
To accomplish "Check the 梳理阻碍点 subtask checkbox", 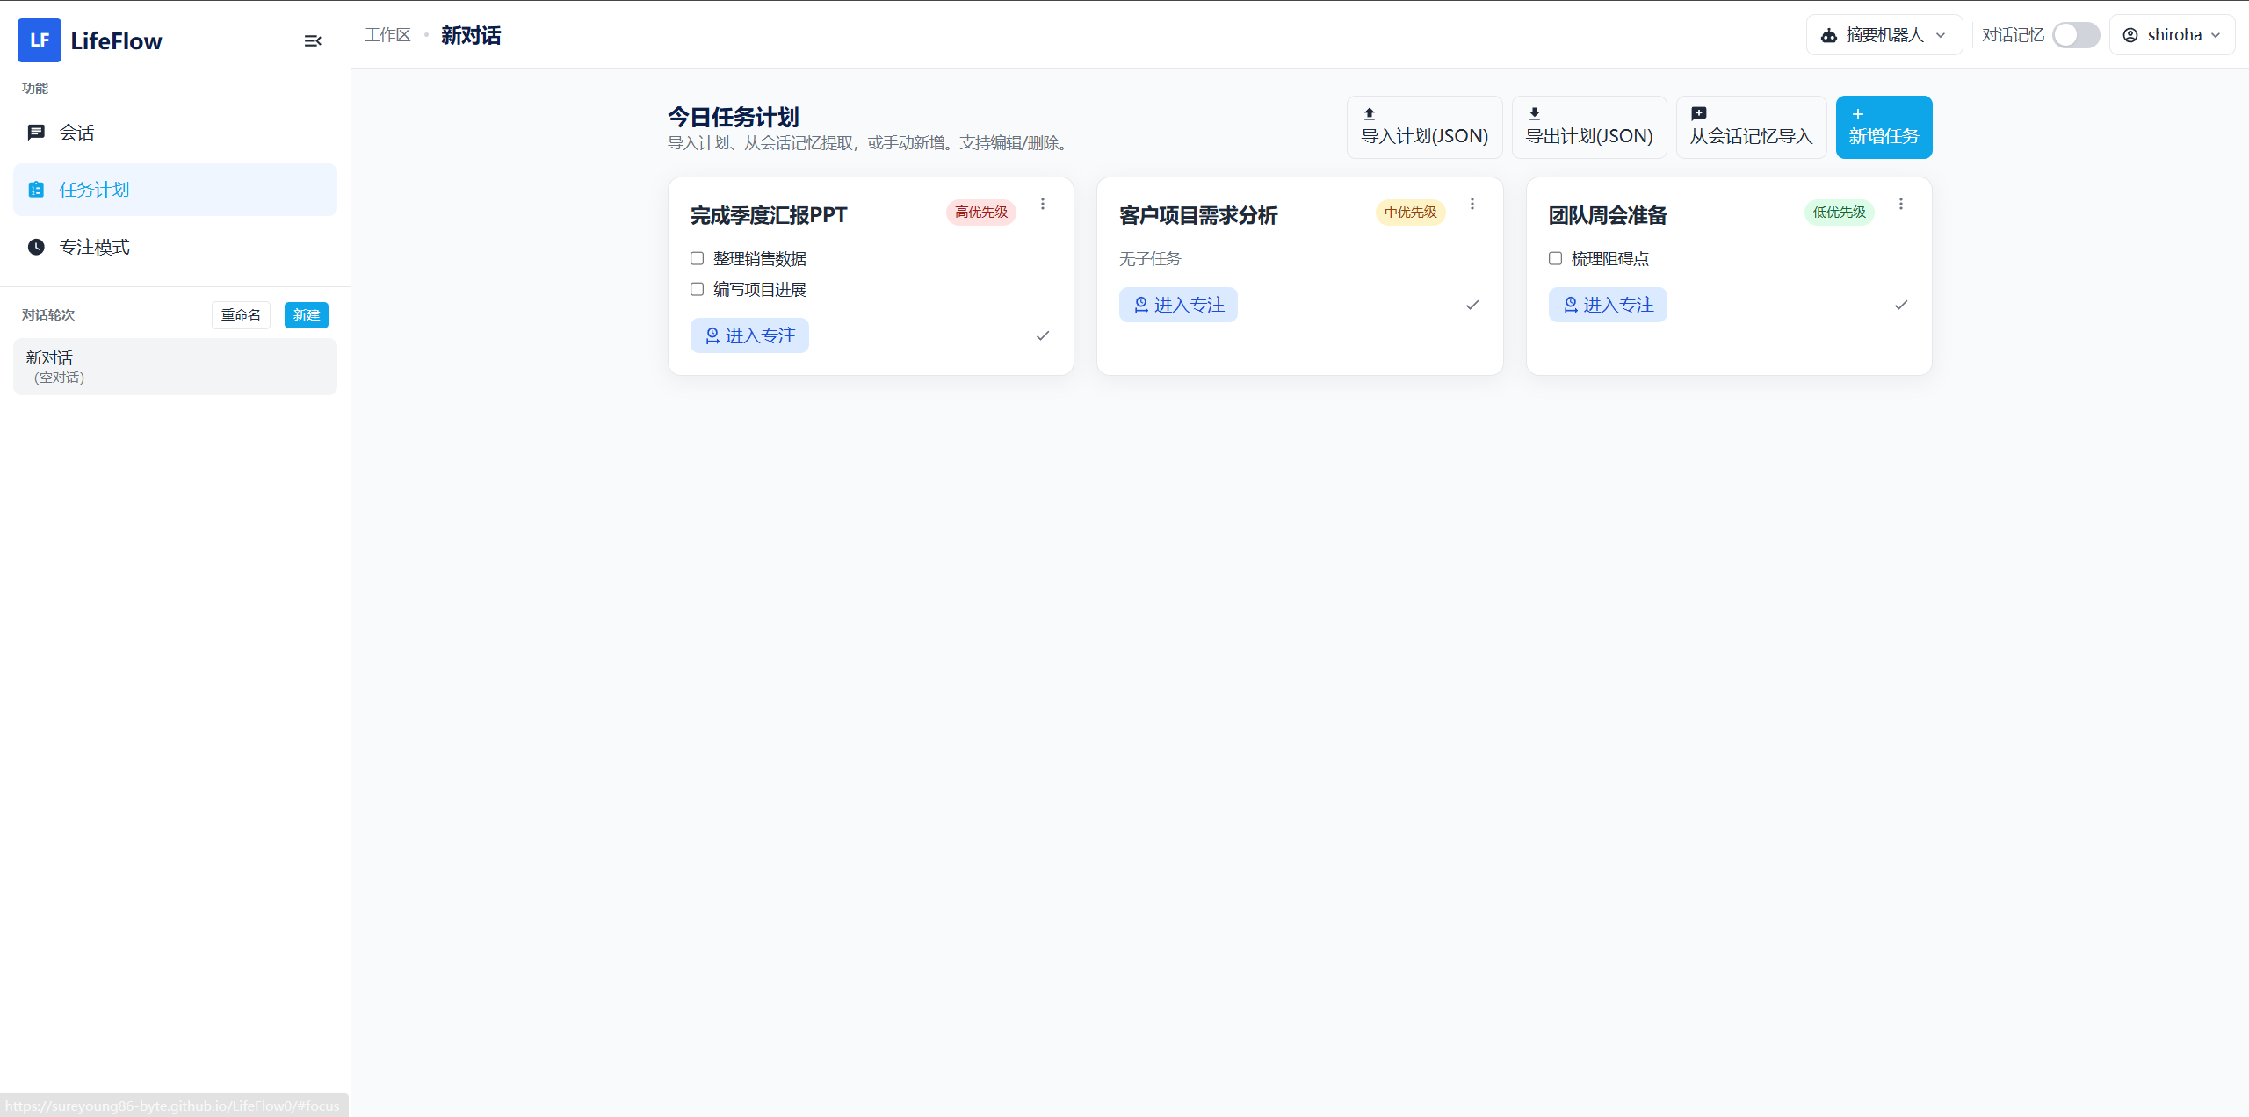I will (1555, 258).
